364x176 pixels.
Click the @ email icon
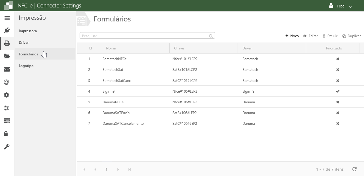[7, 82]
